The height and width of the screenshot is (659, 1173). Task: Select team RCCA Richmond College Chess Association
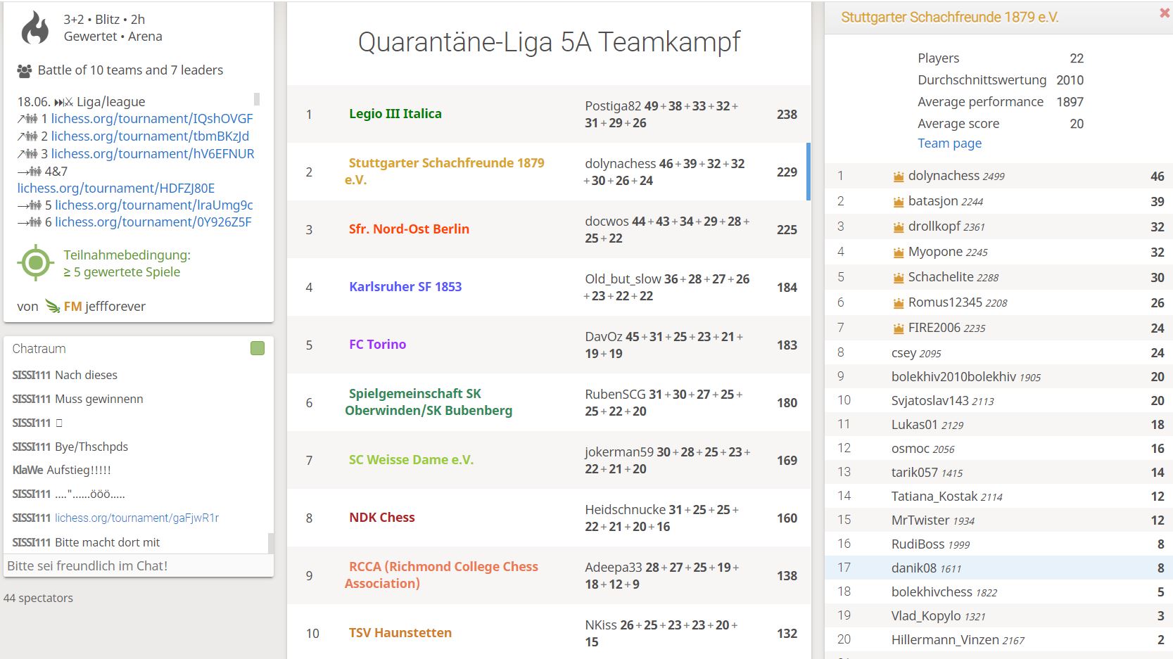(441, 575)
